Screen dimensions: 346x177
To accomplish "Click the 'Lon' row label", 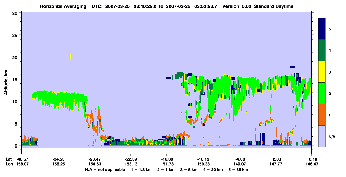I will [9, 164].
